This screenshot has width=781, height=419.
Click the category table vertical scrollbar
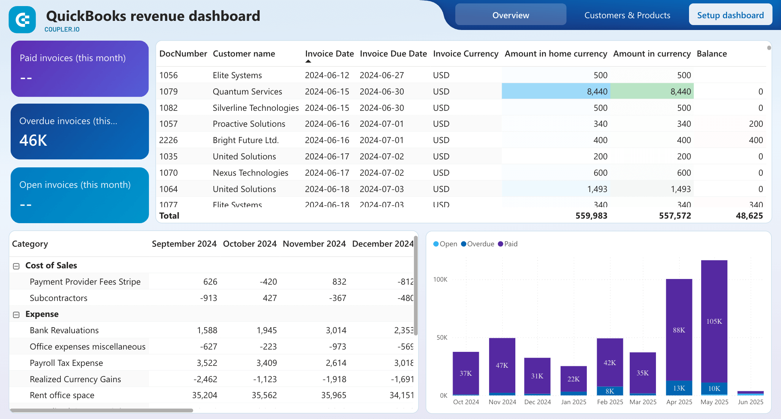coord(416,285)
